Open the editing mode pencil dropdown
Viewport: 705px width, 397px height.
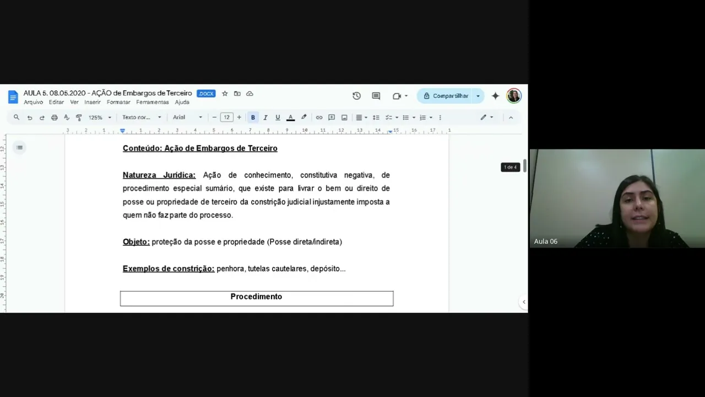click(x=486, y=117)
